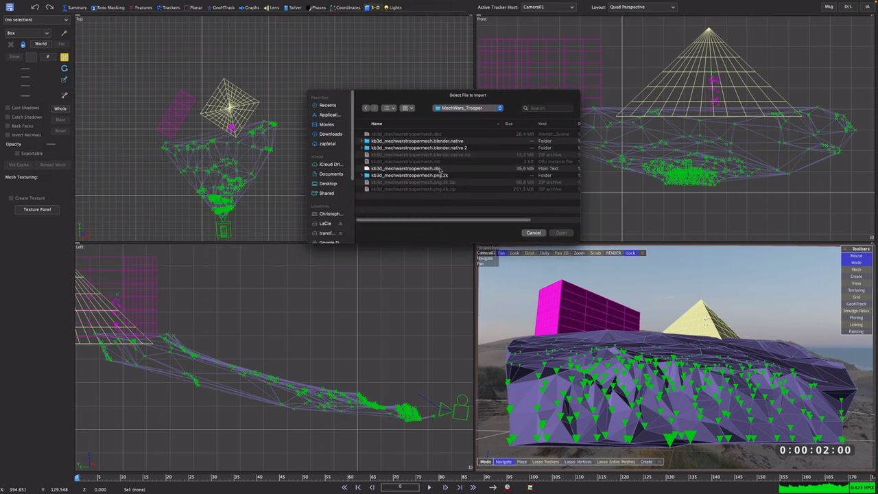Click the undo arrow icon
This screenshot has height=494, width=878.
[x=34, y=7]
